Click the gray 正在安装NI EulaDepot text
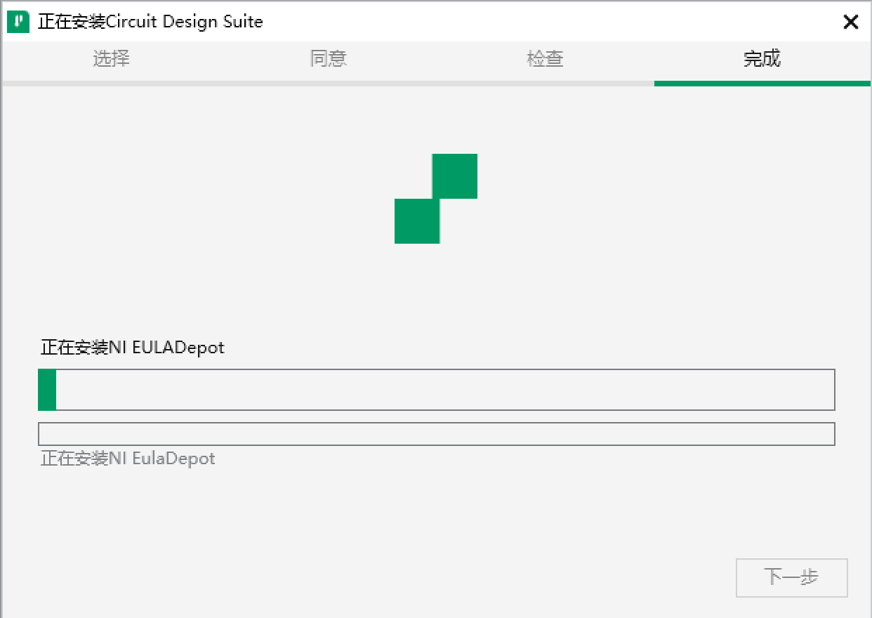 pos(128,459)
